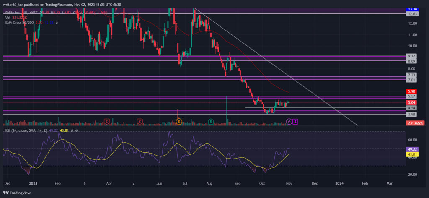Click the Mar label on time axis
The image size is (429, 198).
point(390,184)
